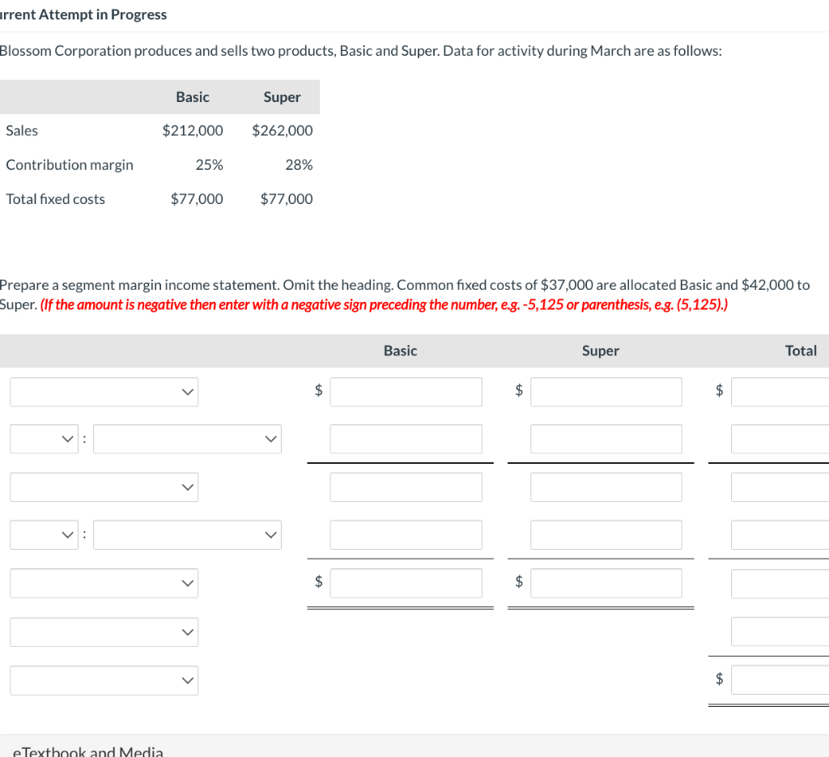
Task: Open the small dropdown in second row
Action: [44, 439]
